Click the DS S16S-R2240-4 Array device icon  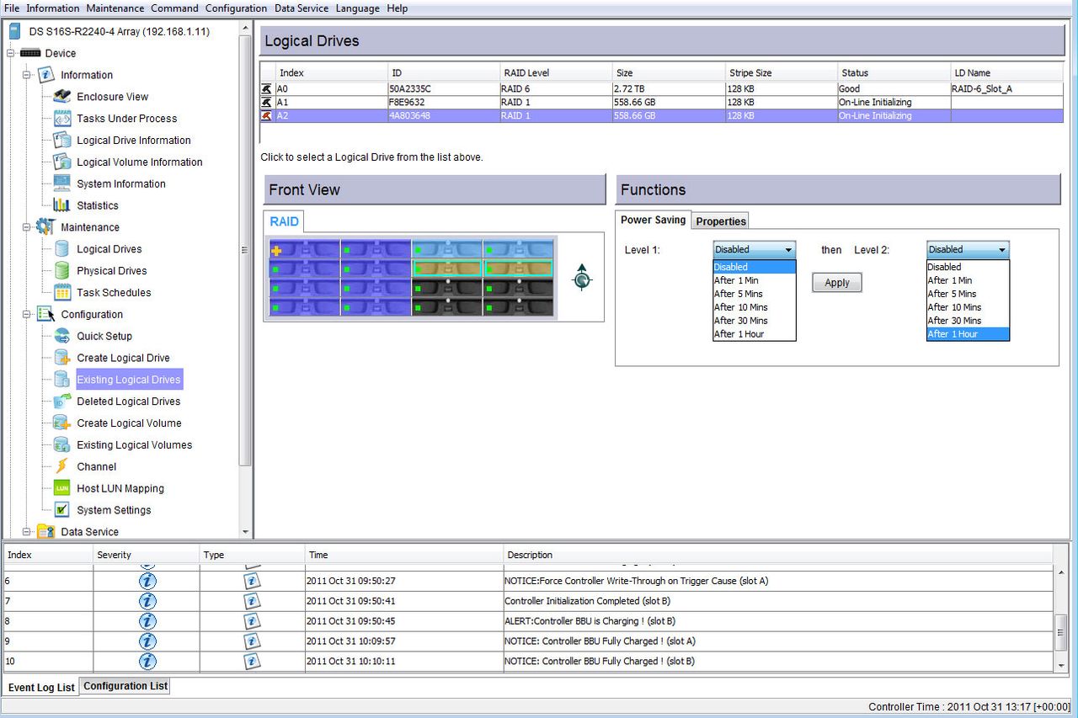point(14,32)
